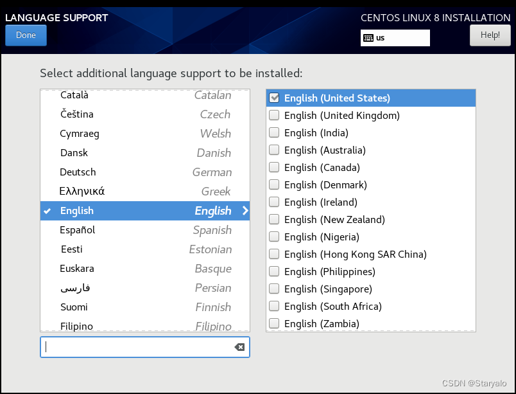Click the us keyboard layout indicator
The width and height of the screenshot is (516, 394).
coord(395,38)
